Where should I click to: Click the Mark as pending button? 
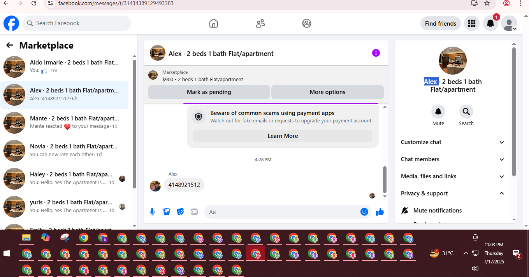[209, 92]
